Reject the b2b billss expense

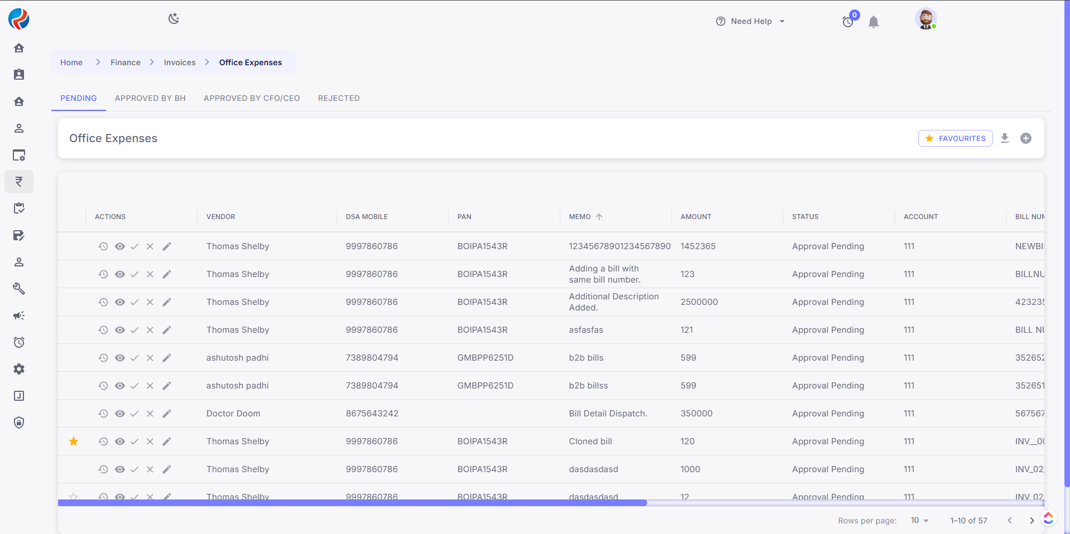(x=150, y=386)
